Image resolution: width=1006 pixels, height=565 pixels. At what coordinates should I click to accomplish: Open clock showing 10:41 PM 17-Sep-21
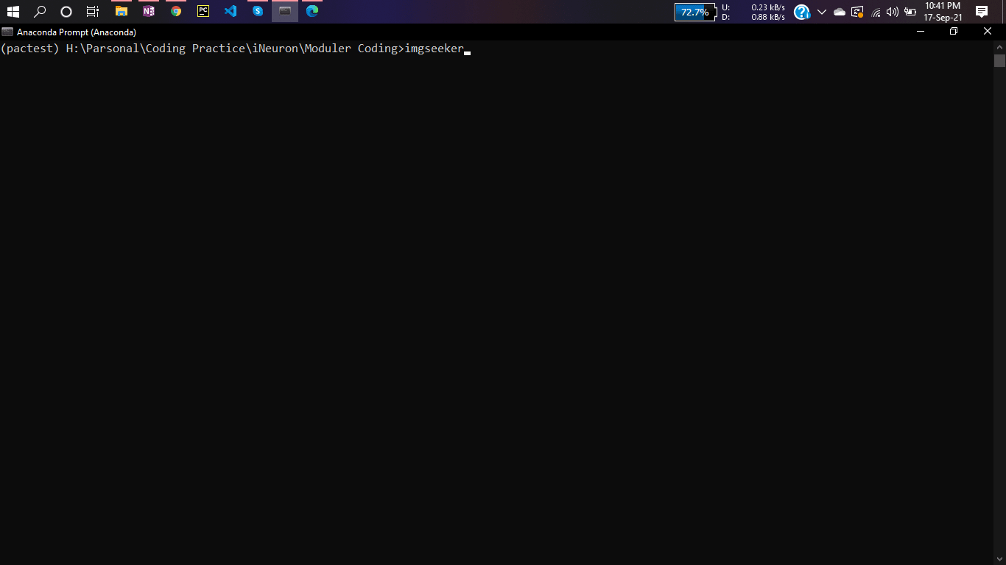(x=943, y=12)
